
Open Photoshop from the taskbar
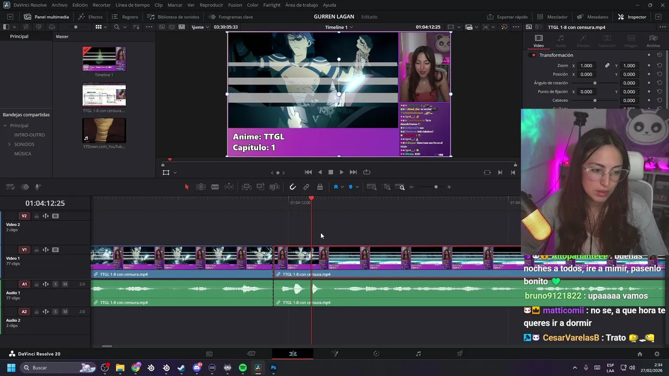point(273,368)
